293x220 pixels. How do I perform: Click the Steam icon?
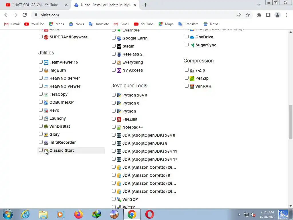(x=119, y=46)
